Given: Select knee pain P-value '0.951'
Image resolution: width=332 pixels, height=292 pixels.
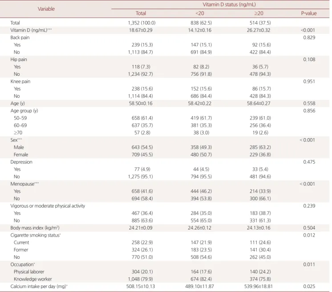Looking at the screenshot, I should pos(309,82).
